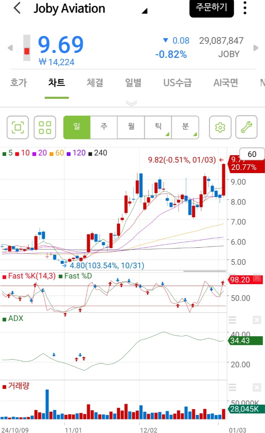
Task: Tap the 34.43 ADX value tag
Action: point(245,340)
